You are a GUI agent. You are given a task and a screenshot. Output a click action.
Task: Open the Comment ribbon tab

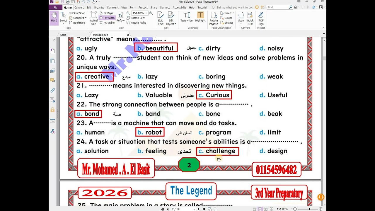coord(113,7)
